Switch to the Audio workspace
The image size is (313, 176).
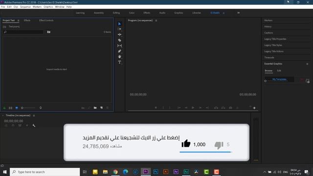(162, 13)
